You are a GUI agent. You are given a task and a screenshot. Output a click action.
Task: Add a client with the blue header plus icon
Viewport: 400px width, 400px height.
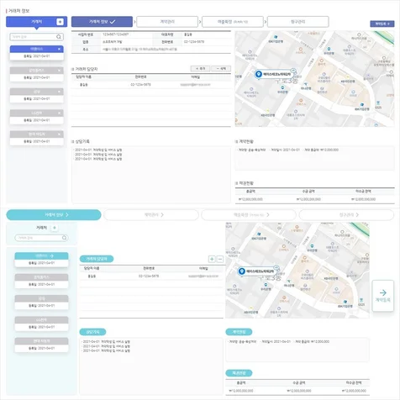(60, 22)
